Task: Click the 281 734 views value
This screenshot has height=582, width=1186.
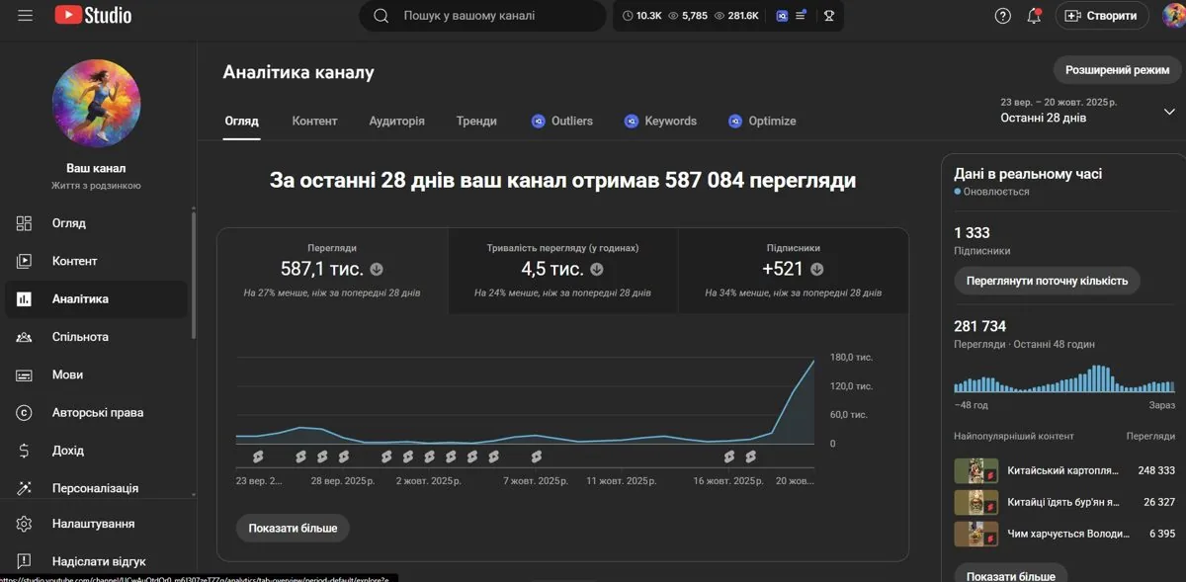Action: coord(979,326)
